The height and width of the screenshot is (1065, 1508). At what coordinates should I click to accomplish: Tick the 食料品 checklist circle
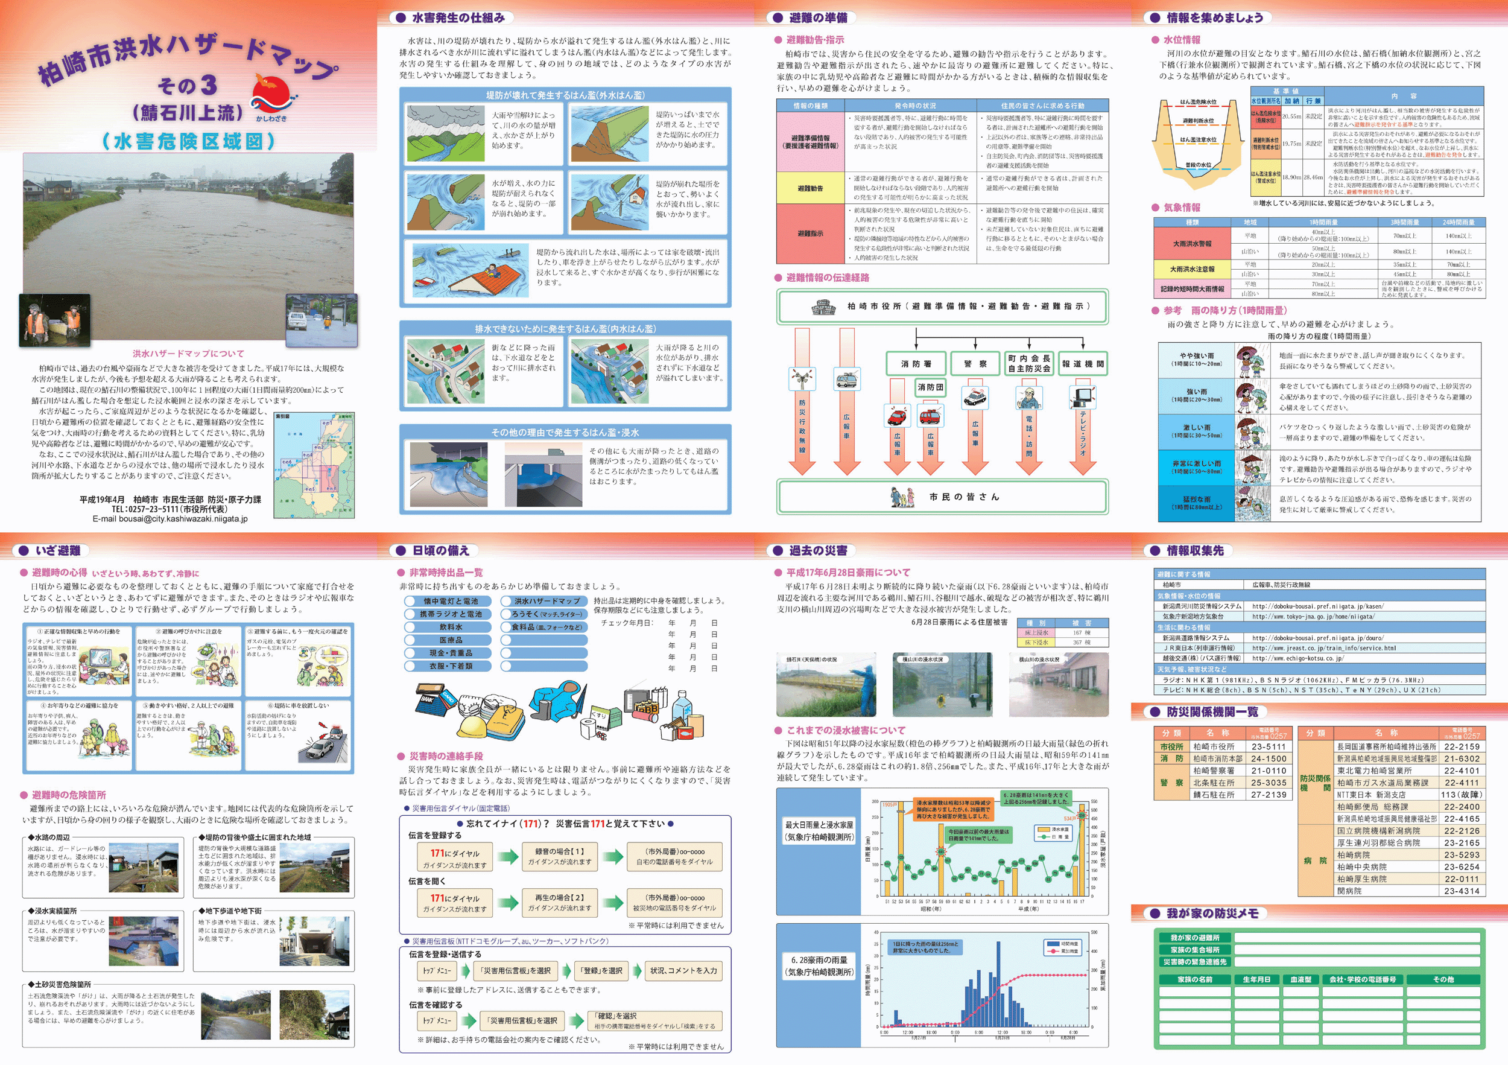tap(505, 627)
